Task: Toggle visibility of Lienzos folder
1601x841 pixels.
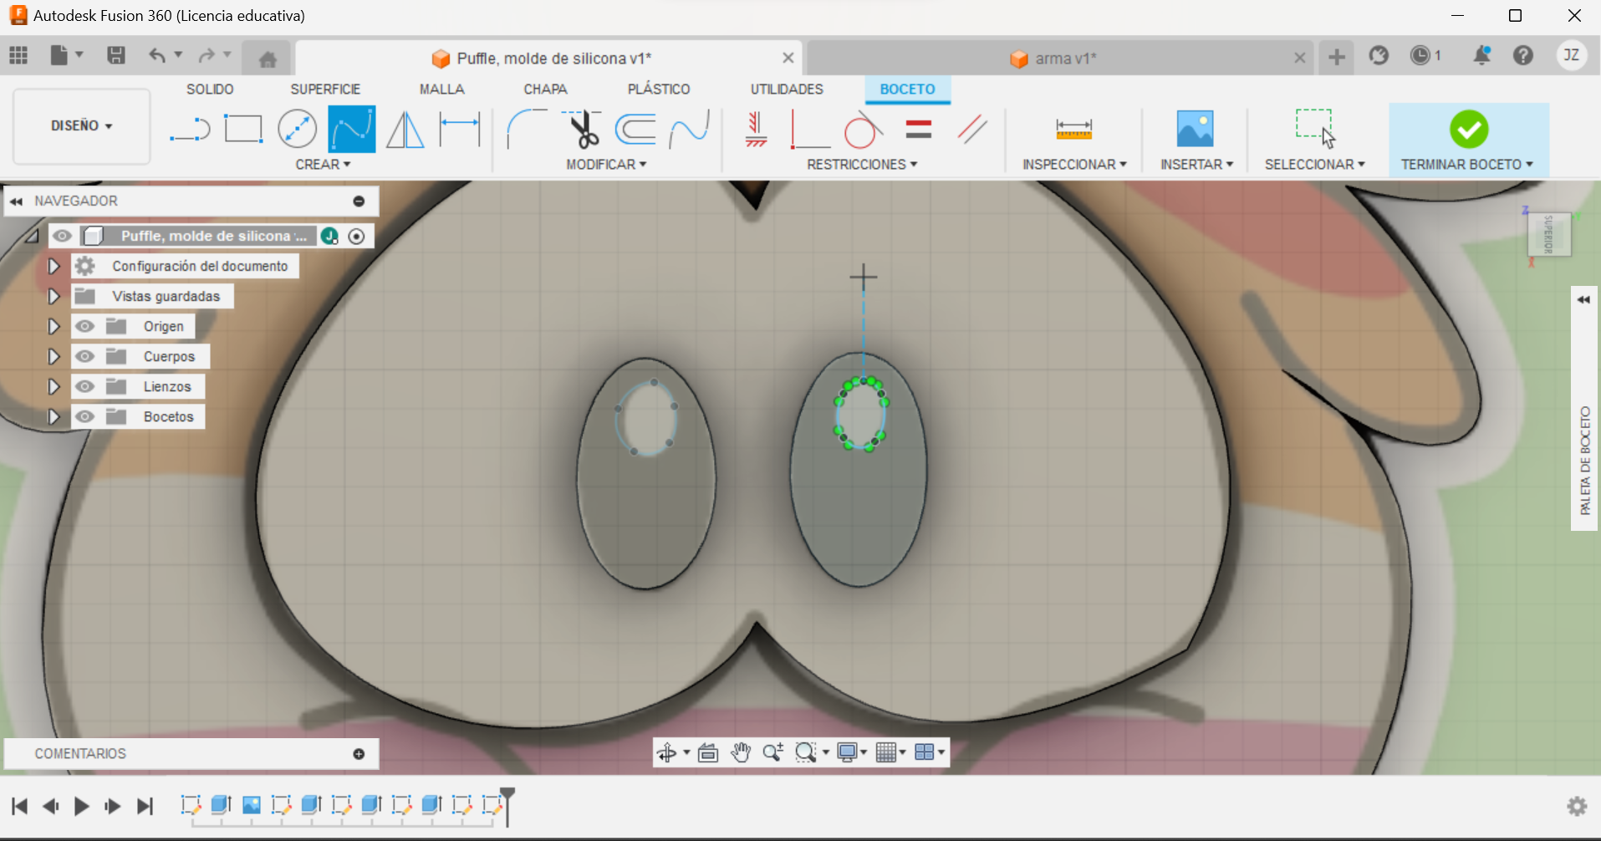Action: click(84, 386)
